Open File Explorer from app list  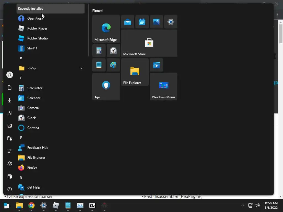click(51, 158)
